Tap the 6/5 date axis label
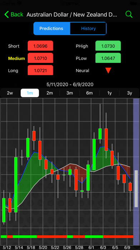Image resolution: width=140 pixels, height=250 pixels. 115,247
